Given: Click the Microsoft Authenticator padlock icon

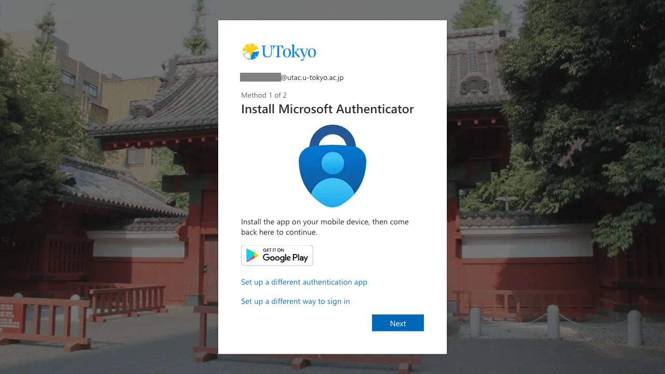Looking at the screenshot, I should tap(332, 166).
